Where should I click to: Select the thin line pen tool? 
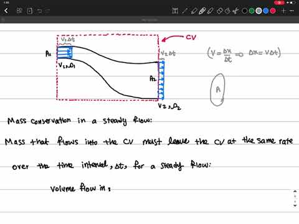(184, 11)
